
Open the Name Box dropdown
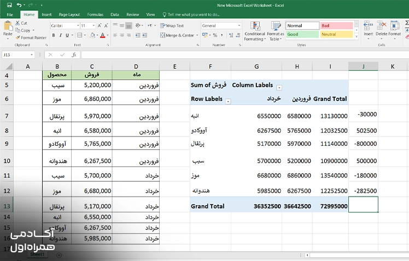coord(32,55)
